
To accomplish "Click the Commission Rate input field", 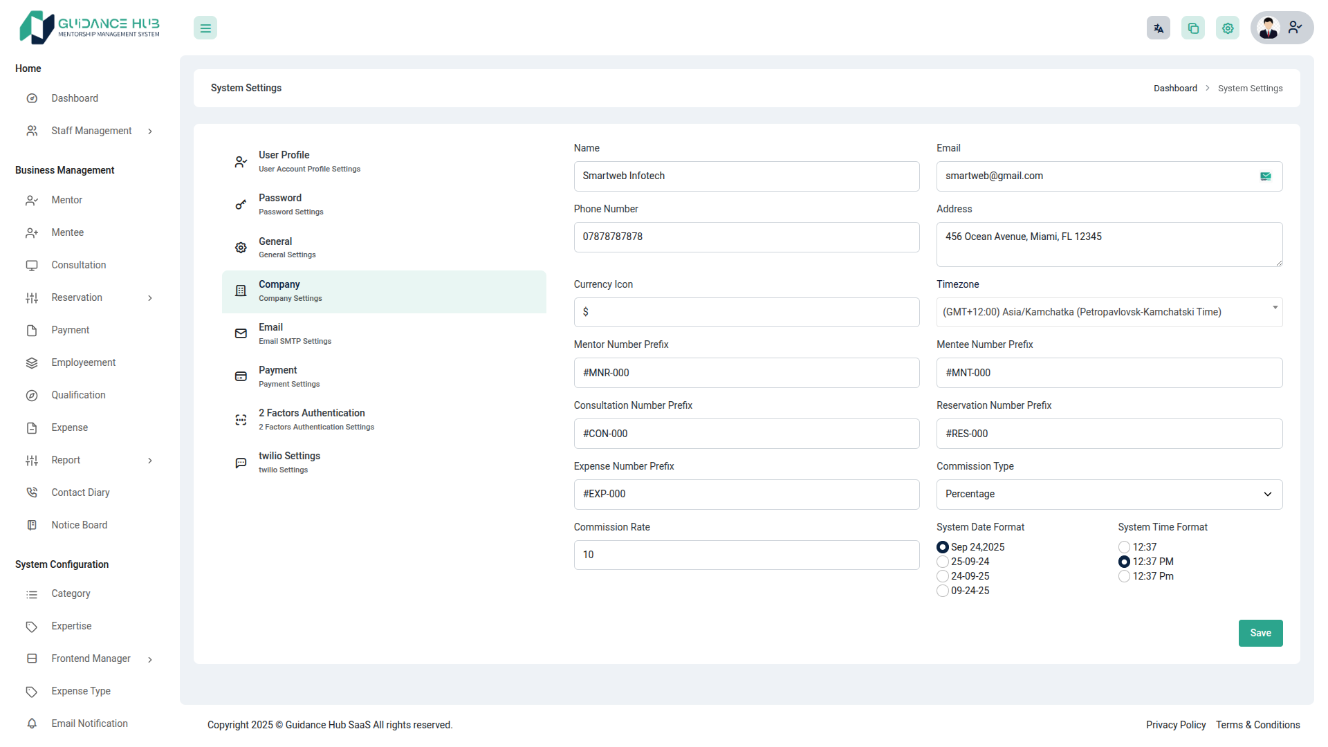I will (x=746, y=555).
